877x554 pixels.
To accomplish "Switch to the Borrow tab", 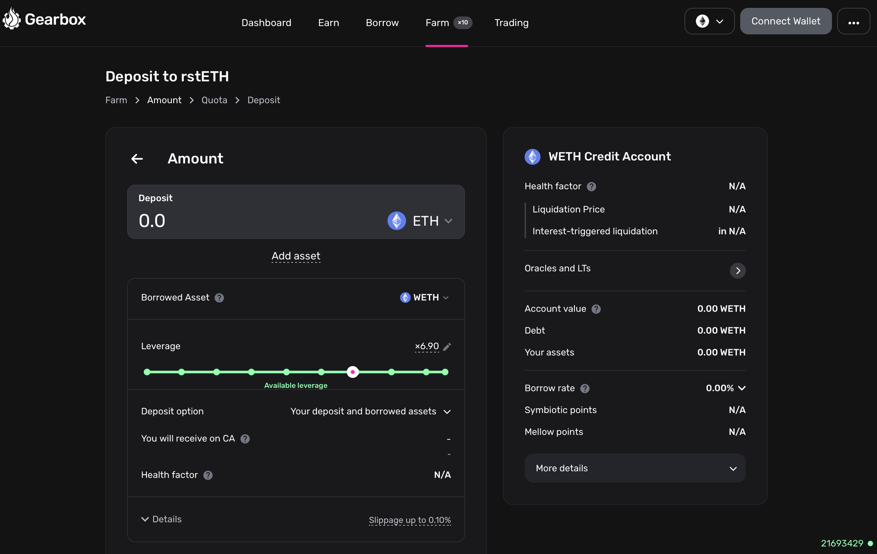I will 382,23.
